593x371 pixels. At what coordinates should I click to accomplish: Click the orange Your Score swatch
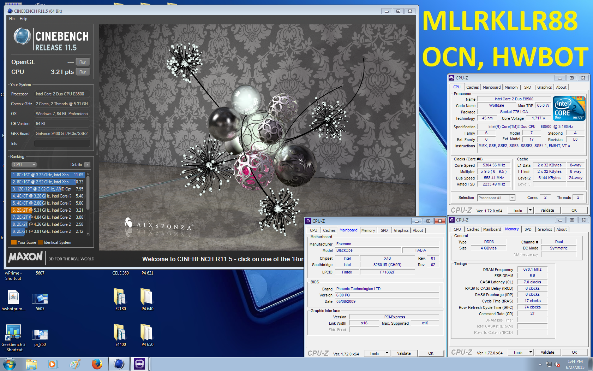[14, 242]
